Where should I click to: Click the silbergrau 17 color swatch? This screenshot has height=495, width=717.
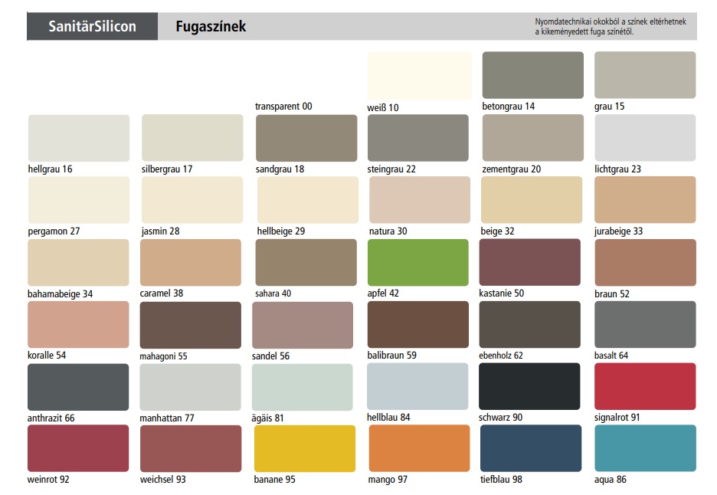192,138
